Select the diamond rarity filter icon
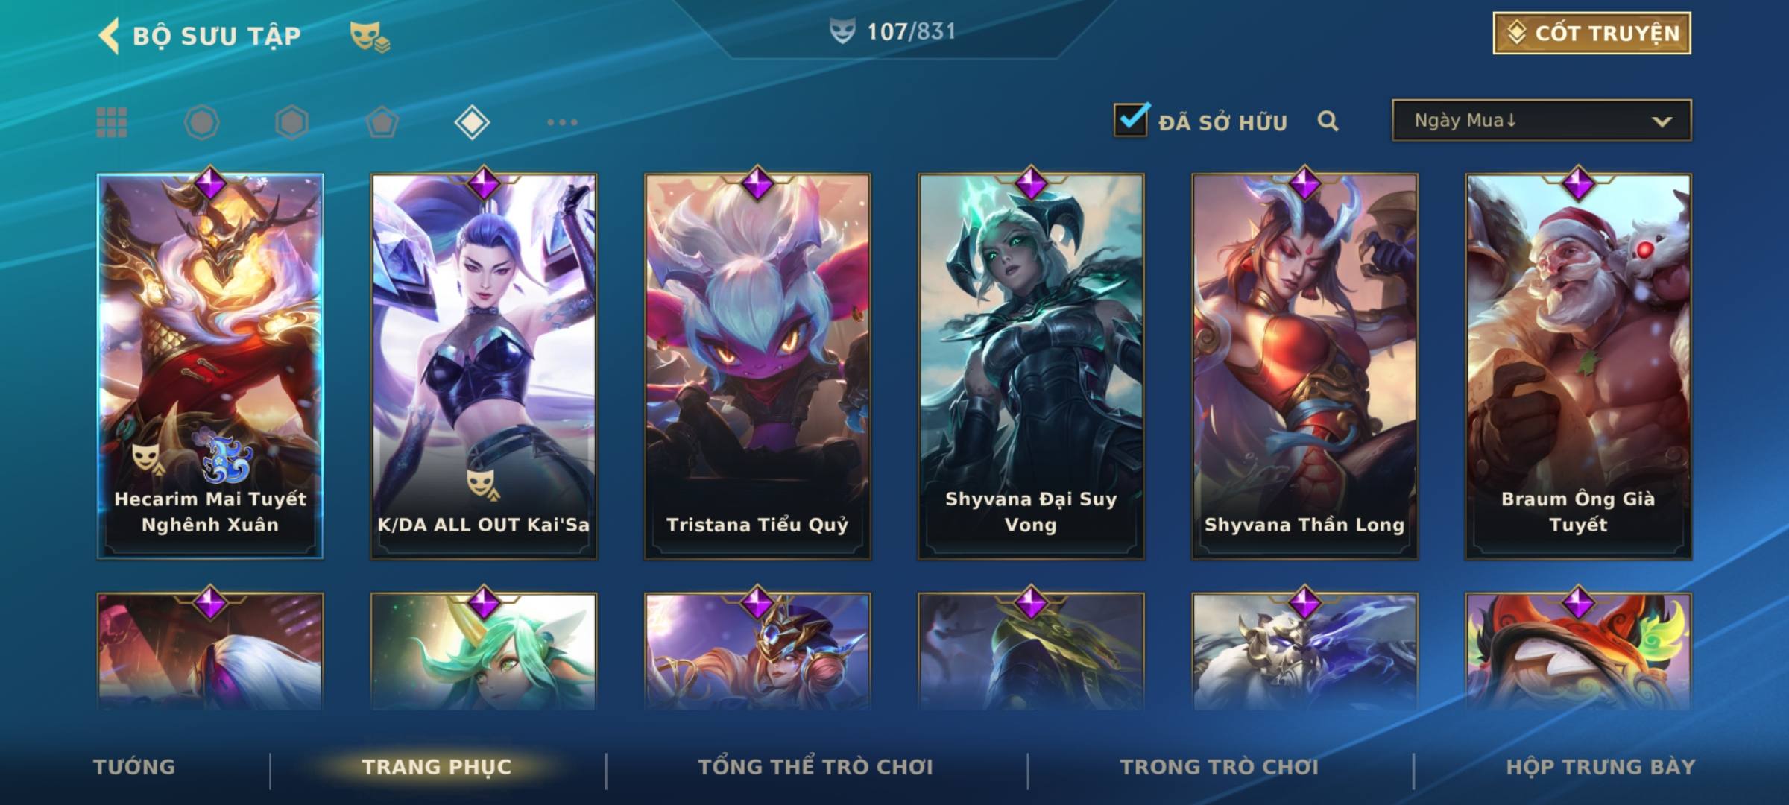Viewport: 1789px width, 805px height. tap(472, 122)
